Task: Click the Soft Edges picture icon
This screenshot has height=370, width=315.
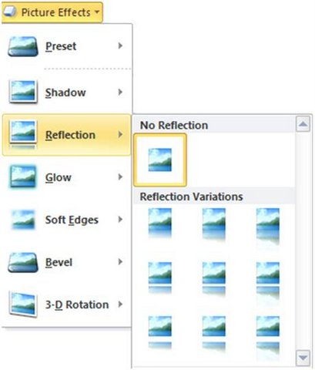Action: click(x=23, y=220)
